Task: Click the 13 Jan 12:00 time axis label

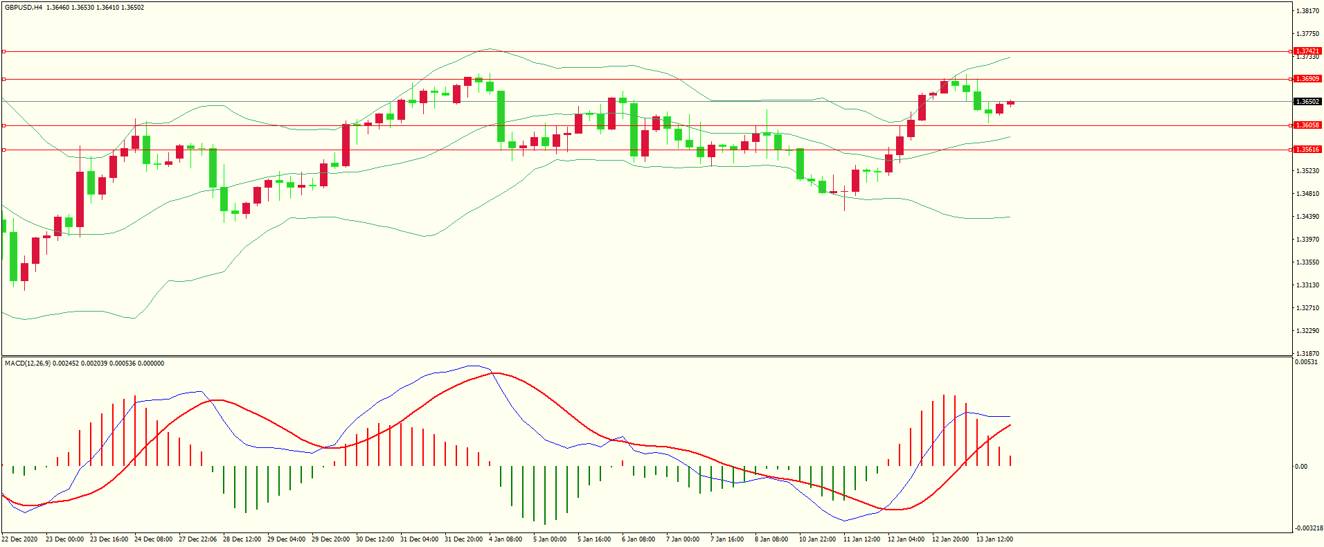Action: click(994, 539)
